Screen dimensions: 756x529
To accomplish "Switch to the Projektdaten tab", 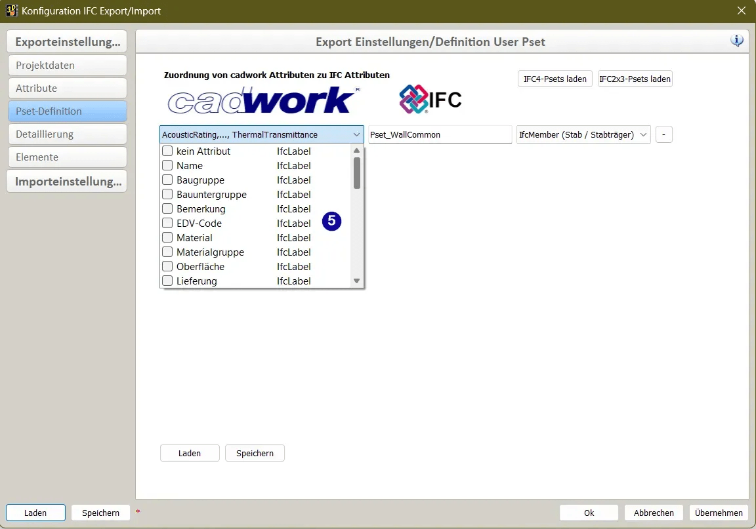I will tap(67, 66).
